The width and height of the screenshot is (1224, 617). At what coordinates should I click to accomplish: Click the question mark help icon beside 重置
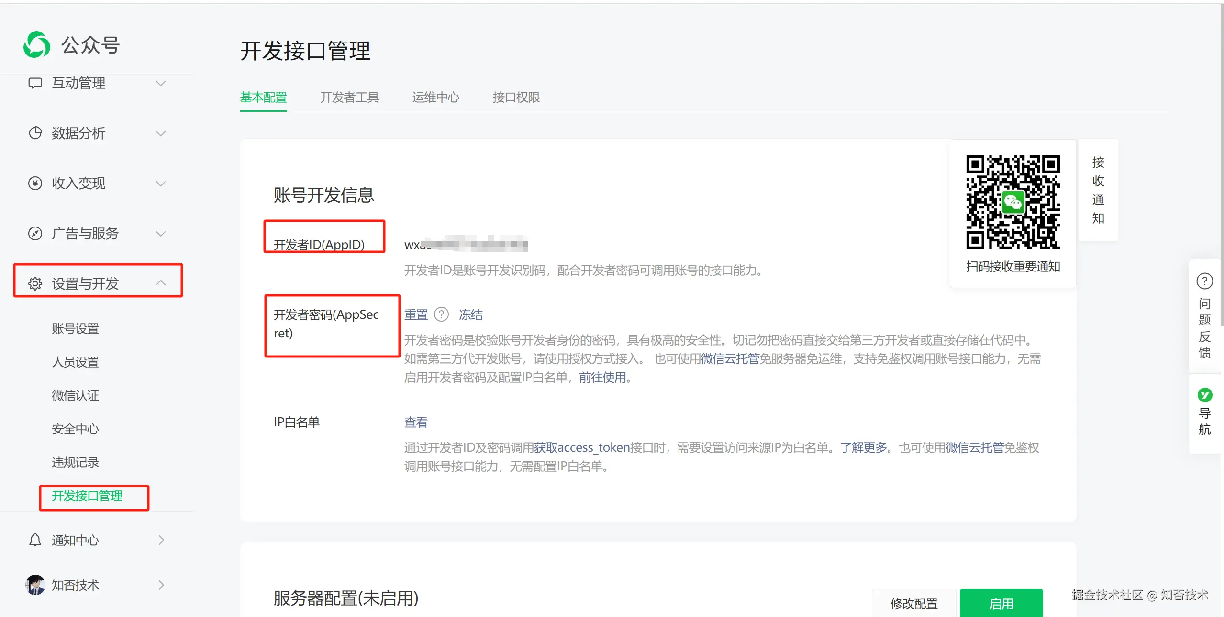tap(441, 314)
